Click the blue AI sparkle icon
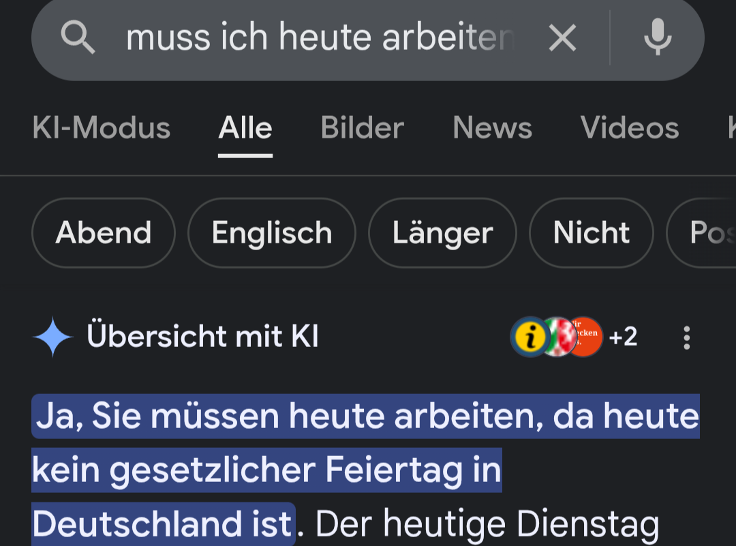The width and height of the screenshot is (736, 546). pyautogui.click(x=53, y=337)
